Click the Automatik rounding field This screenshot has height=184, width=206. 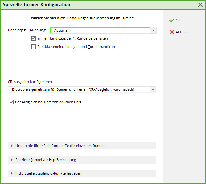click(x=100, y=30)
